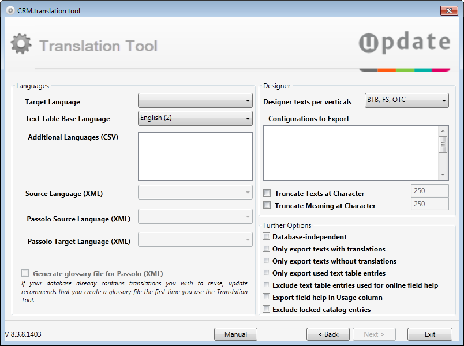Click the gear icon beside Translation Tool
Screen dimensions: 464x346
(21, 44)
